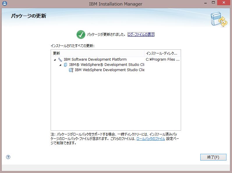Image resolution: width=232 pixels, height=173 pixels.
Task: Click the インストール・ディレク... column header
Action: (162, 53)
